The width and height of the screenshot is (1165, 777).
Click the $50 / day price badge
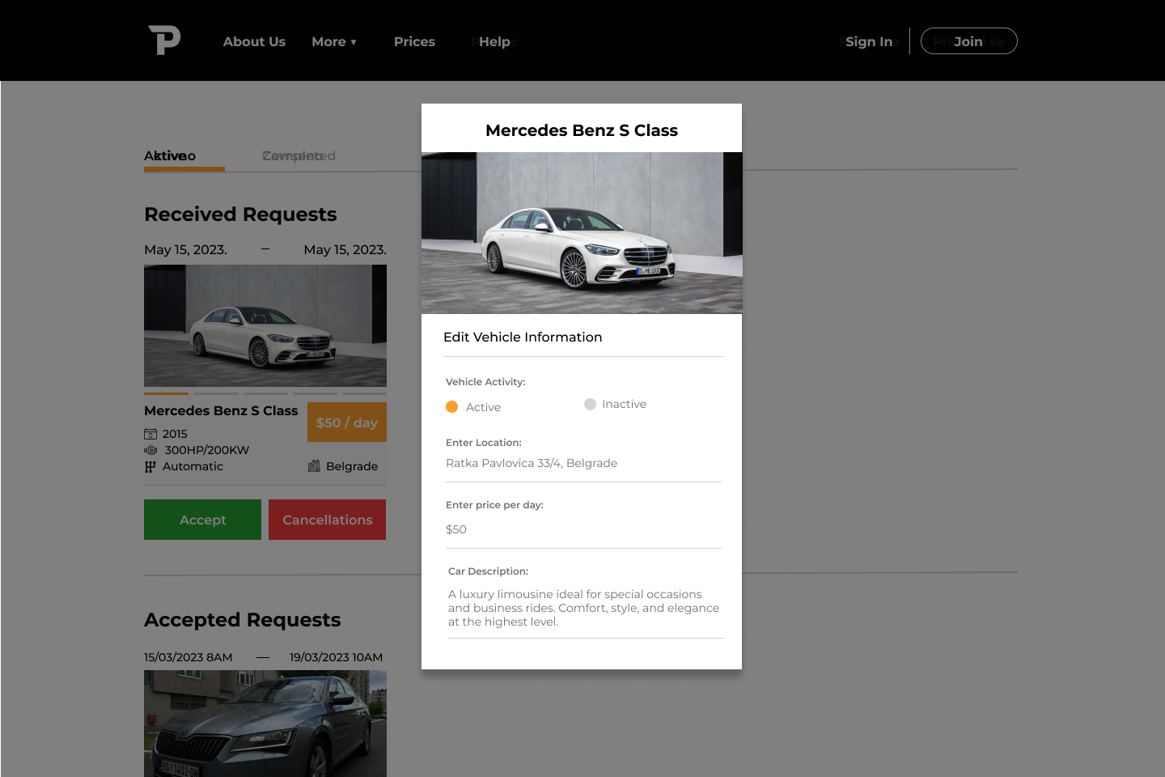[347, 422]
